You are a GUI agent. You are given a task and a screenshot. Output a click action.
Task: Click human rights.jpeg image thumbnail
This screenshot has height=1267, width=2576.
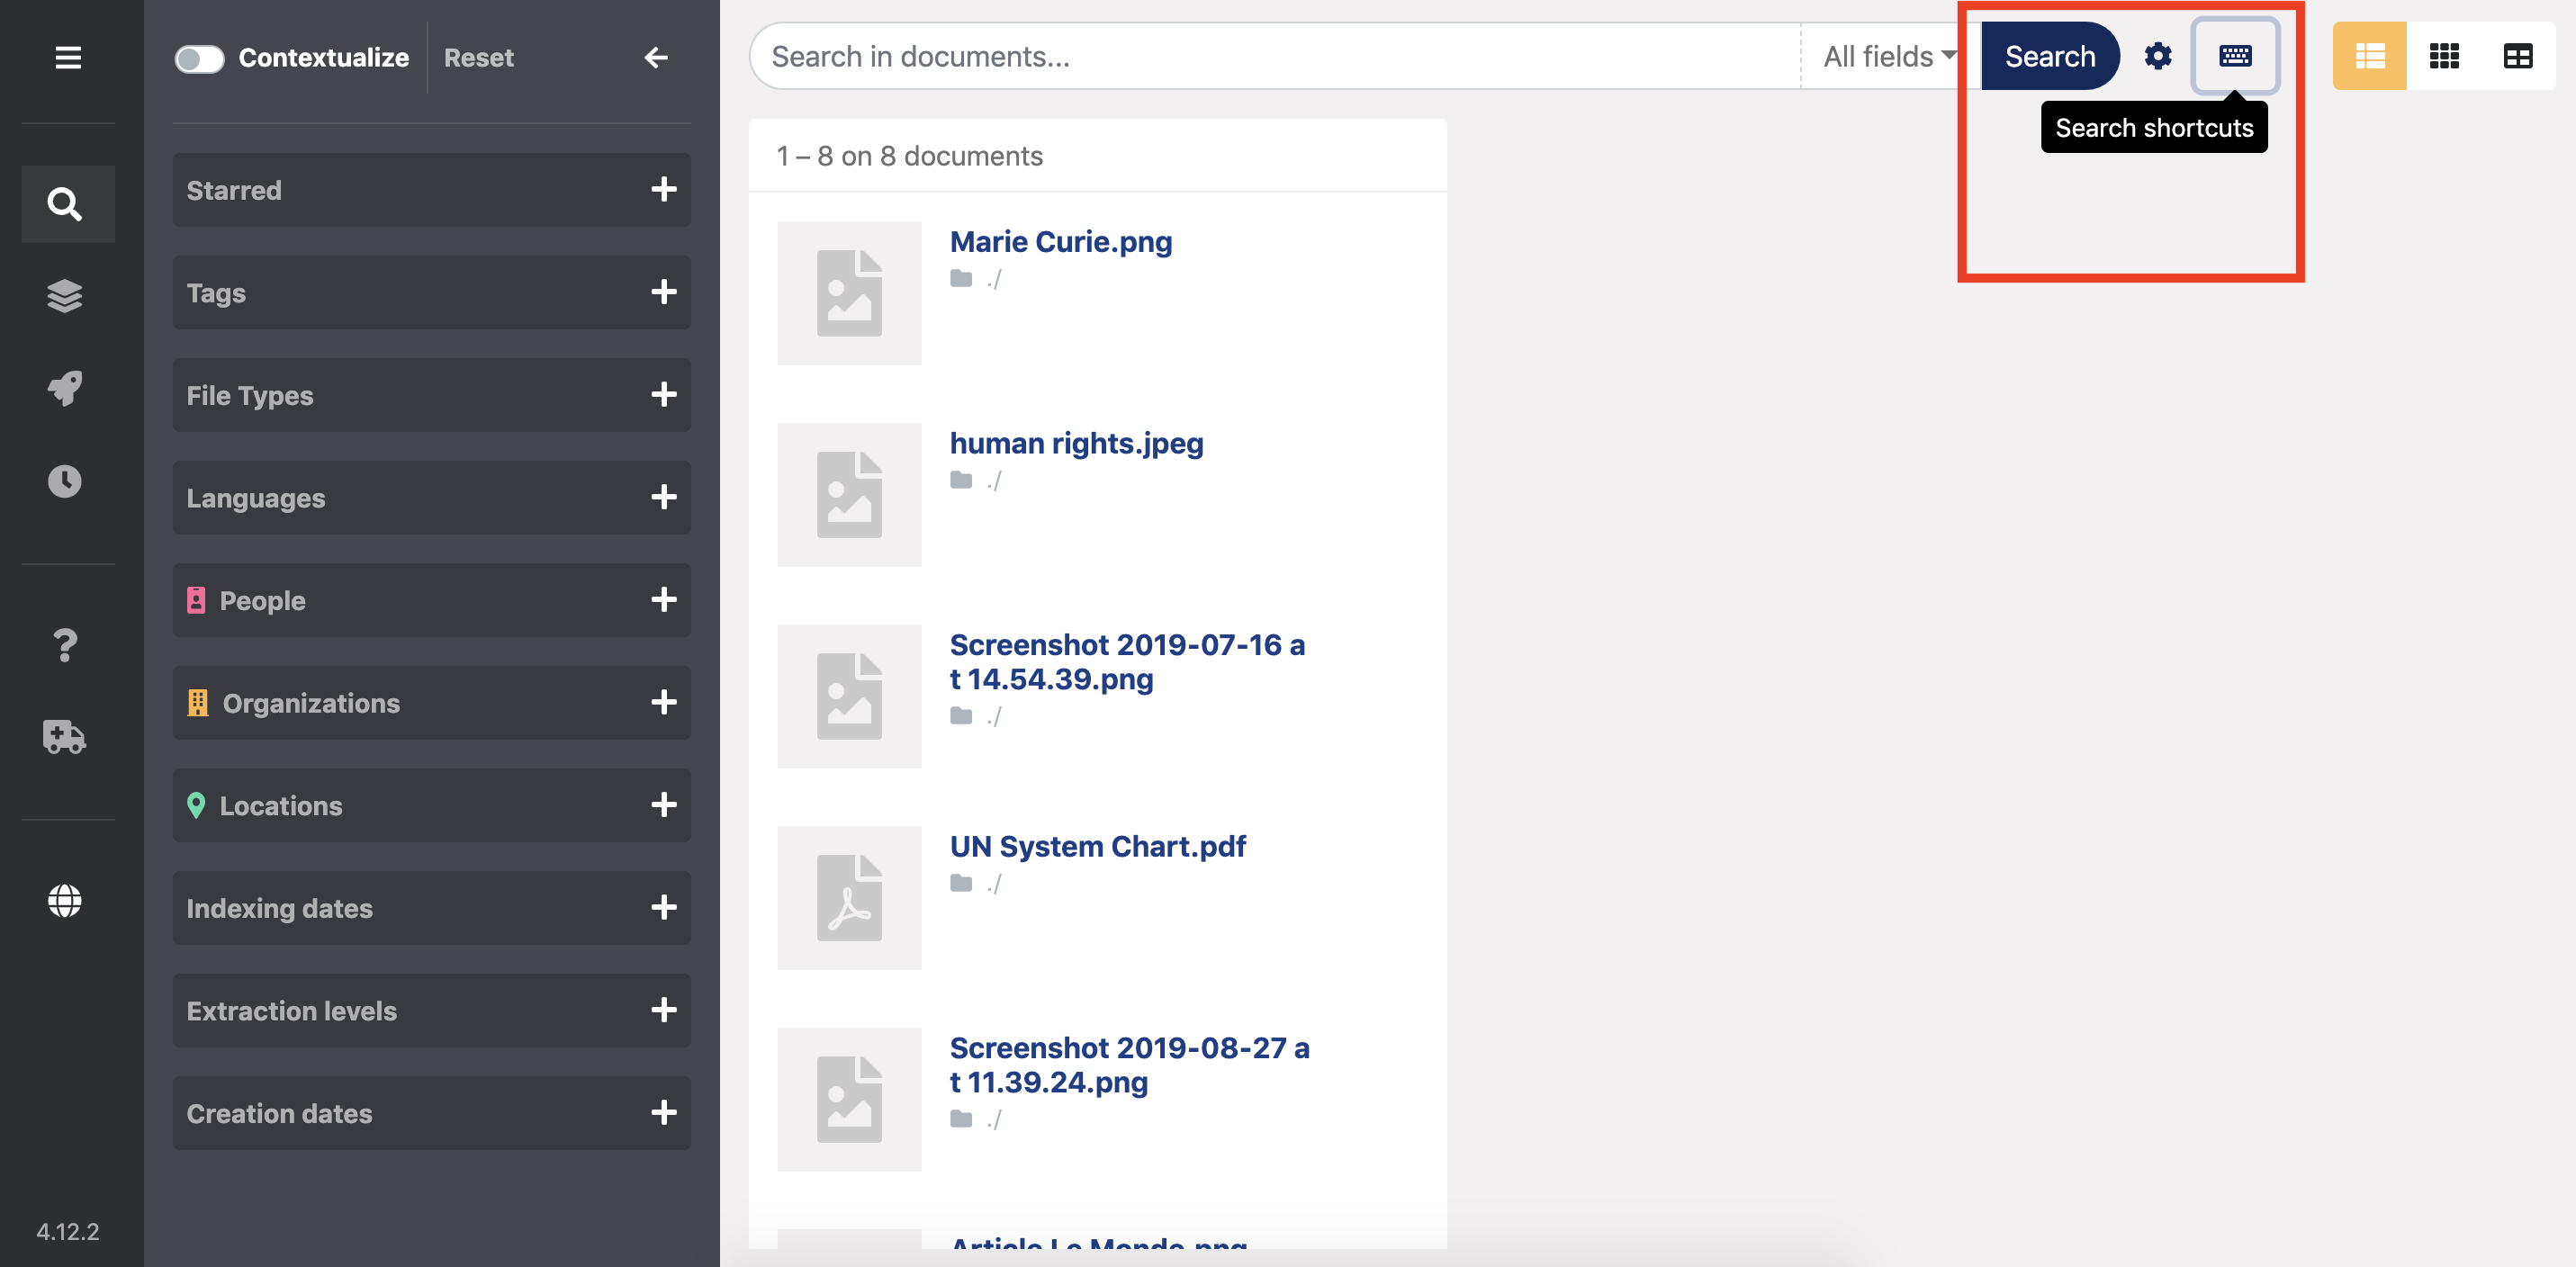click(x=849, y=495)
